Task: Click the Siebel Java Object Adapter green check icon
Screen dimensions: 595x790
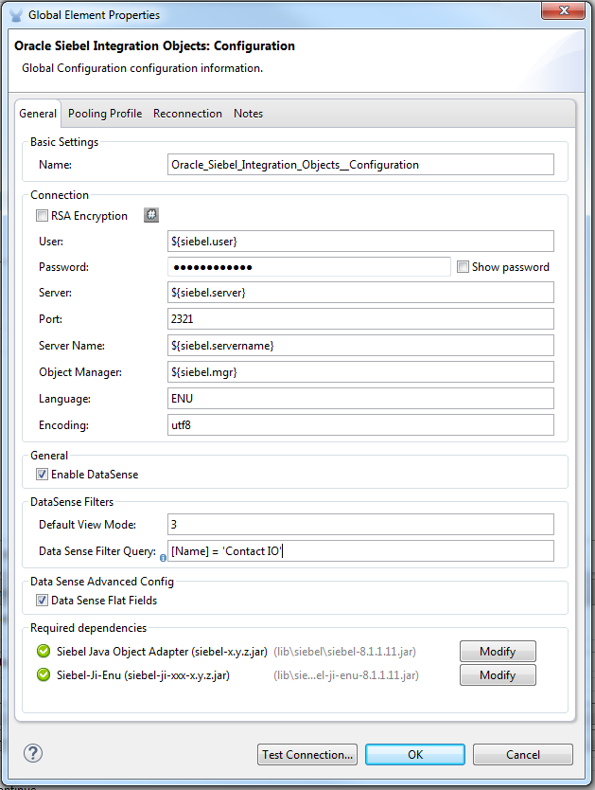Action: click(44, 651)
